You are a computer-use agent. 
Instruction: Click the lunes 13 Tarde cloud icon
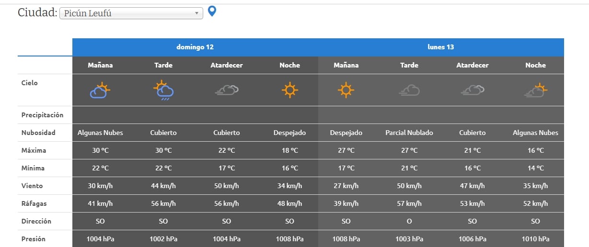point(409,90)
